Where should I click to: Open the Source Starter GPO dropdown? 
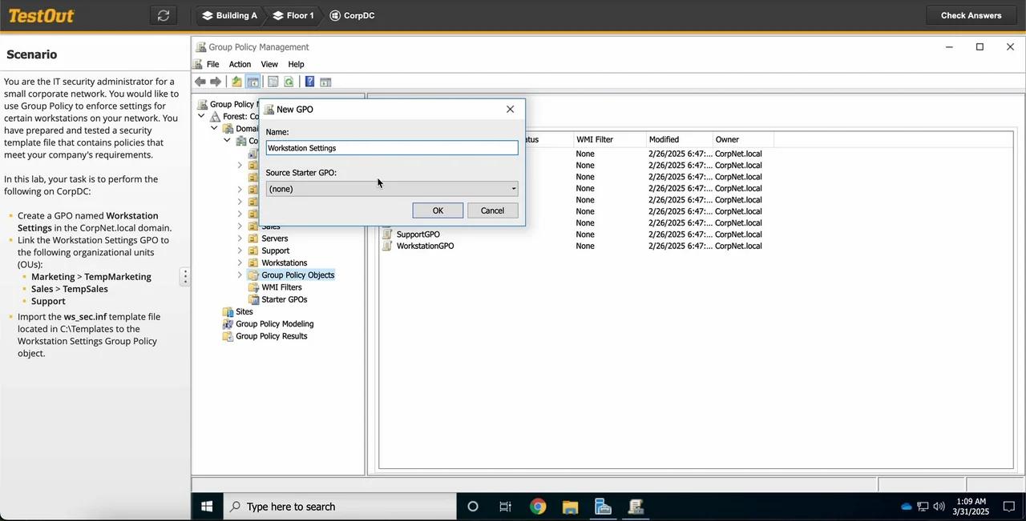(513, 188)
